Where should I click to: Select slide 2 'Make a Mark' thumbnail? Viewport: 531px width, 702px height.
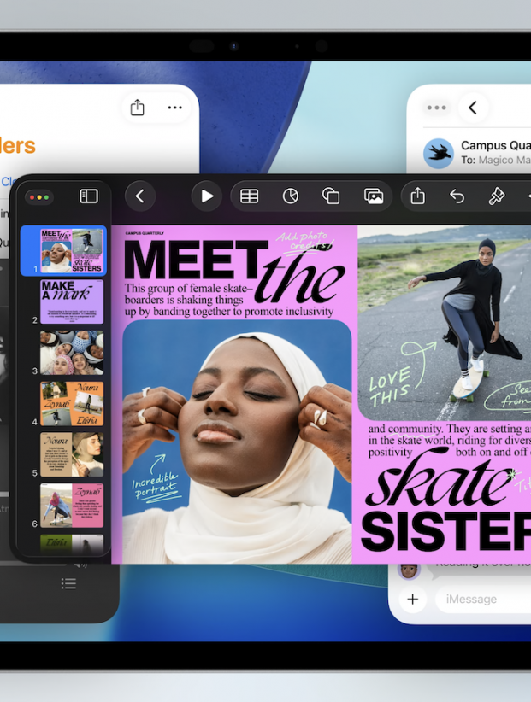72,301
